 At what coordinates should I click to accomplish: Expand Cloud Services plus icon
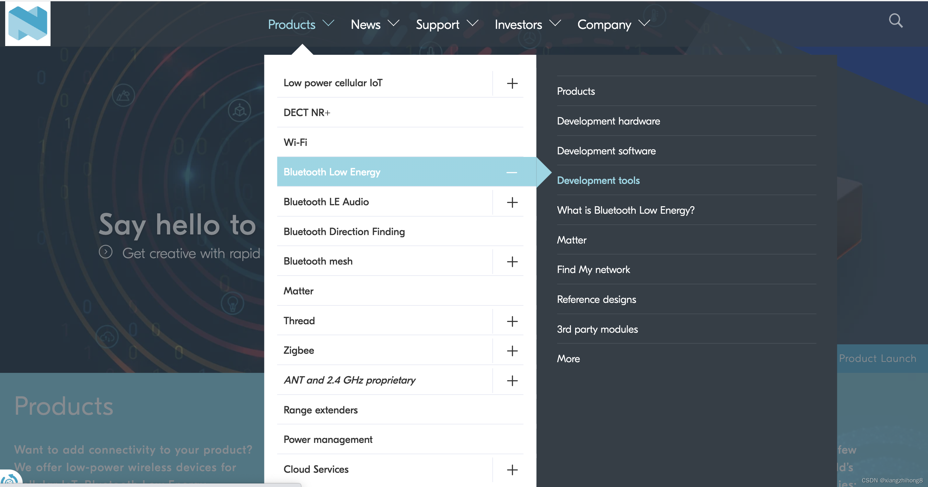coord(512,470)
